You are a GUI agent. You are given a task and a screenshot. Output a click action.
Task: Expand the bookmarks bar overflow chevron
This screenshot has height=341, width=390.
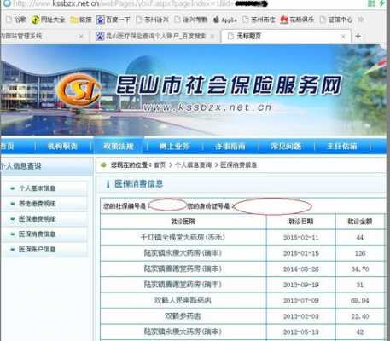[361, 20]
